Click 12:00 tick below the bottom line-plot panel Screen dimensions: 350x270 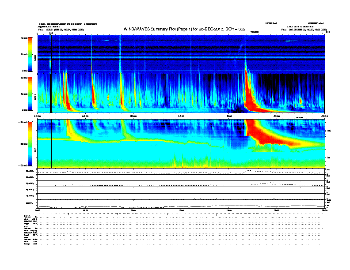pos(181,210)
